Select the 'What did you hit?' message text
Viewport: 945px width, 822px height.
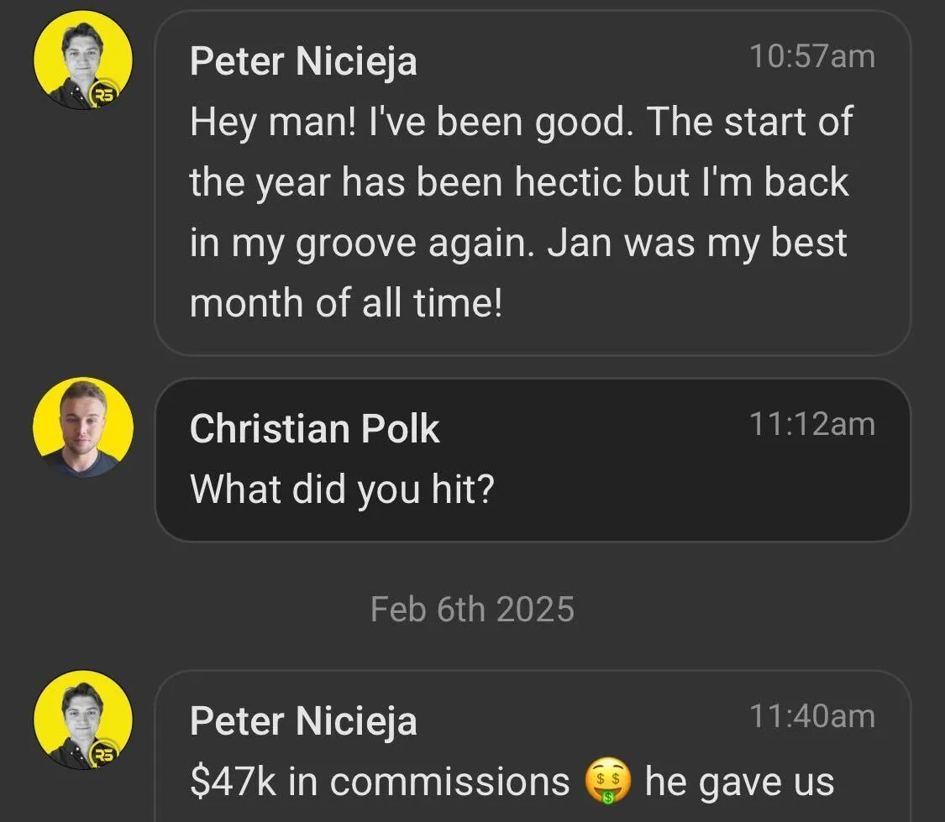343,489
